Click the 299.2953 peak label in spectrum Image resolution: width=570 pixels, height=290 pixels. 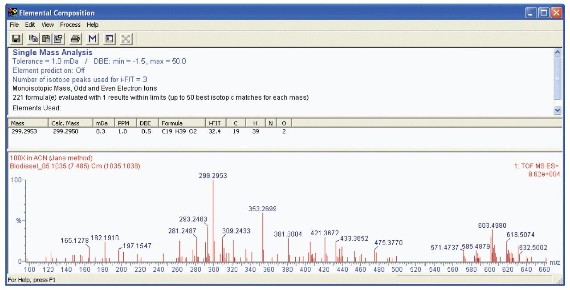click(213, 176)
